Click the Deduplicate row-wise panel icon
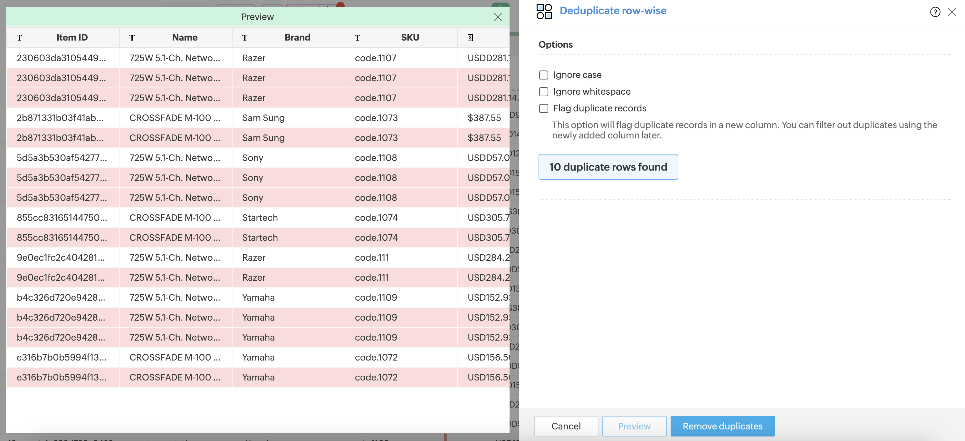The image size is (965, 441). [544, 11]
